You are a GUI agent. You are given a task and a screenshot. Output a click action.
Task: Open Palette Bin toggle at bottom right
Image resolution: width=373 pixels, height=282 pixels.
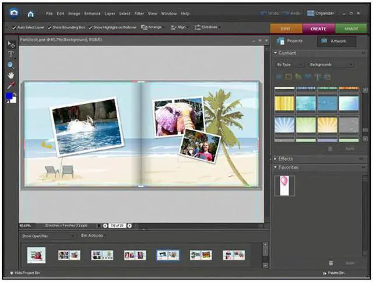coord(334,273)
